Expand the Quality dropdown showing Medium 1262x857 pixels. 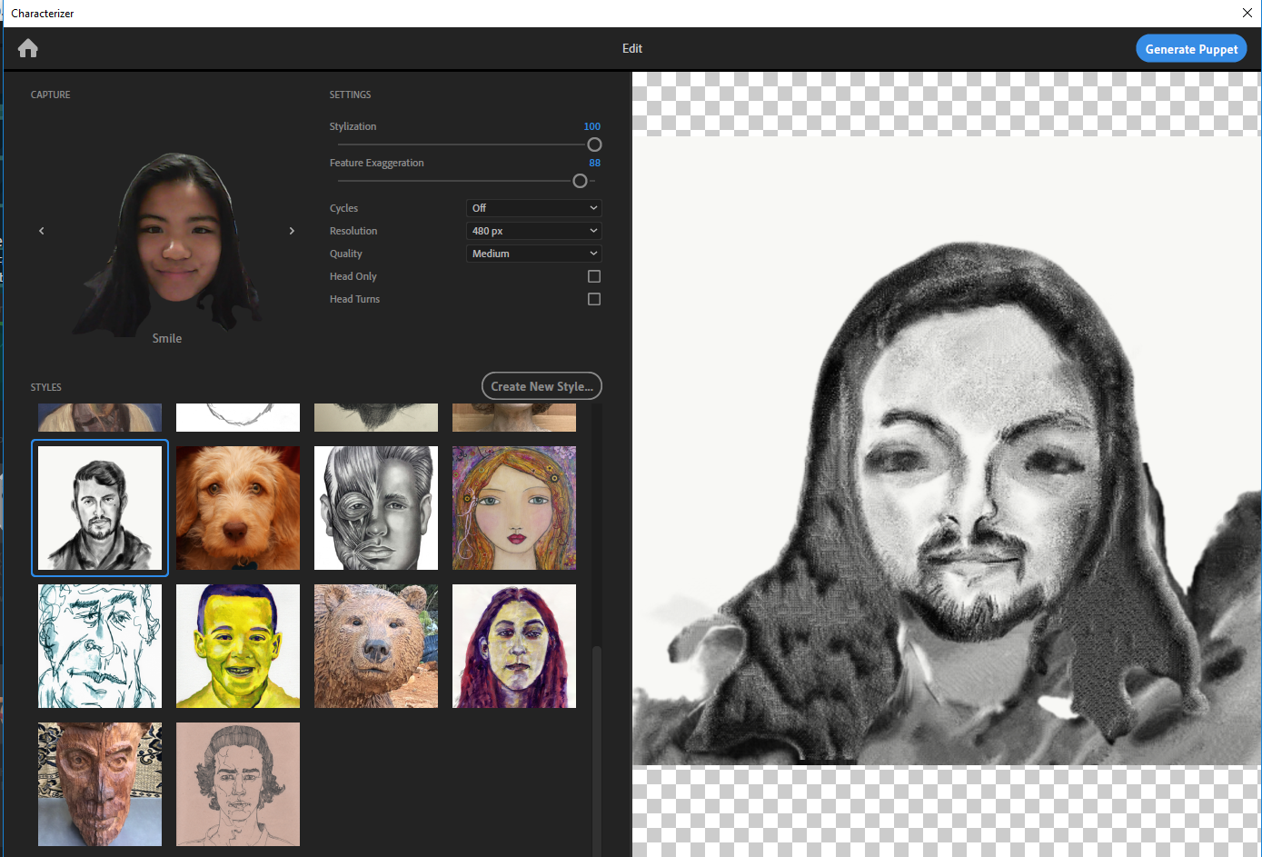[533, 254]
